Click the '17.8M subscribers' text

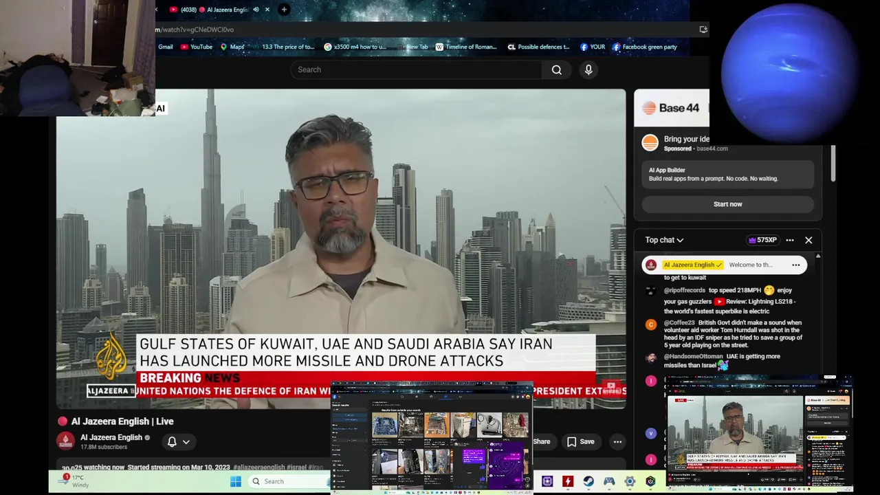[104, 447]
